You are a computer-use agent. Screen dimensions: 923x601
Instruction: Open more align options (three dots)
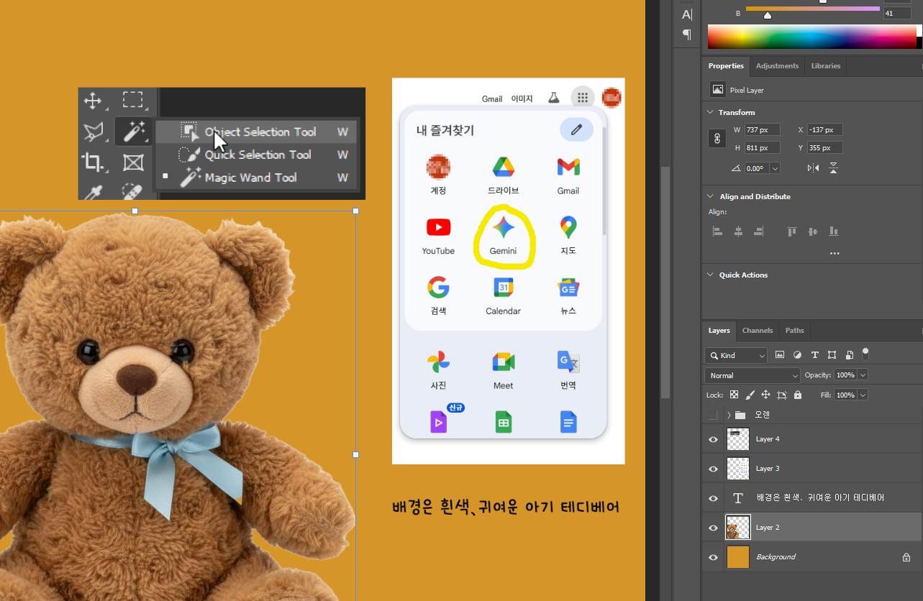(x=835, y=254)
